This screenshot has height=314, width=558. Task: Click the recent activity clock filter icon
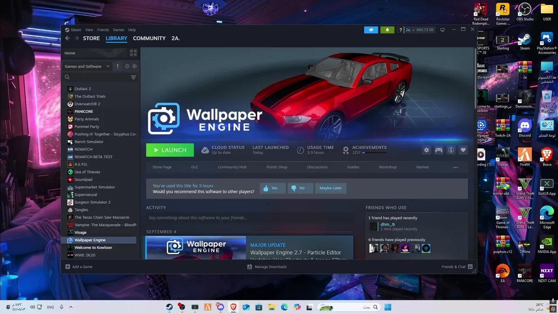(127, 66)
